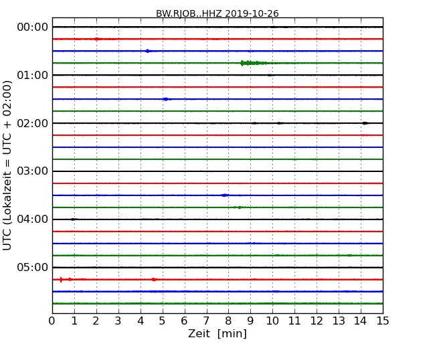Pick the green blip near minute 13.5 on the 04:45 trace
The height and width of the screenshot is (348, 435).
click(x=349, y=255)
